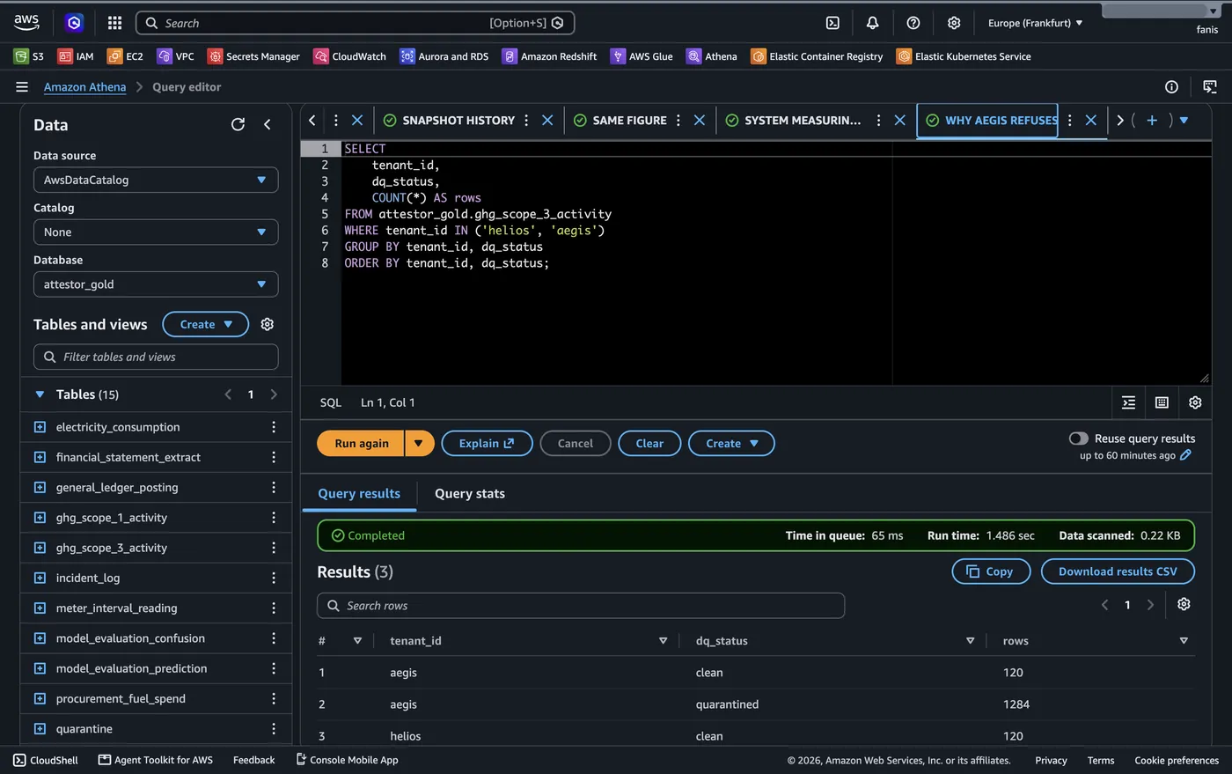Click the Clear button
This screenshot has width=1232, height=774.
649,443
